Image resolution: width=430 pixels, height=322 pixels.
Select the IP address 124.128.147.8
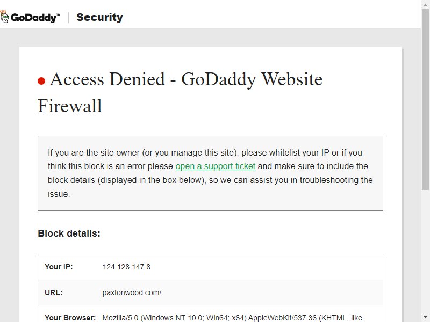[126, 267]
